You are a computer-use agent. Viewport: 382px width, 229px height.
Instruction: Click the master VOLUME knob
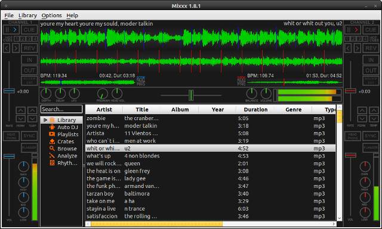click(266, 94)
